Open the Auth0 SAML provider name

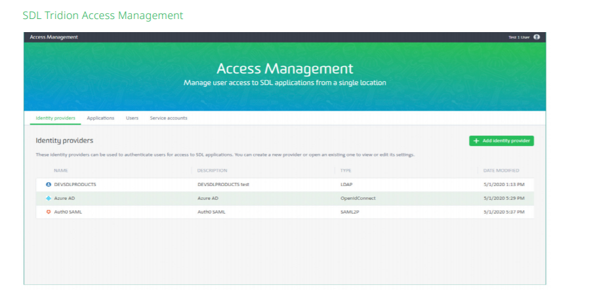coord(68,212)
